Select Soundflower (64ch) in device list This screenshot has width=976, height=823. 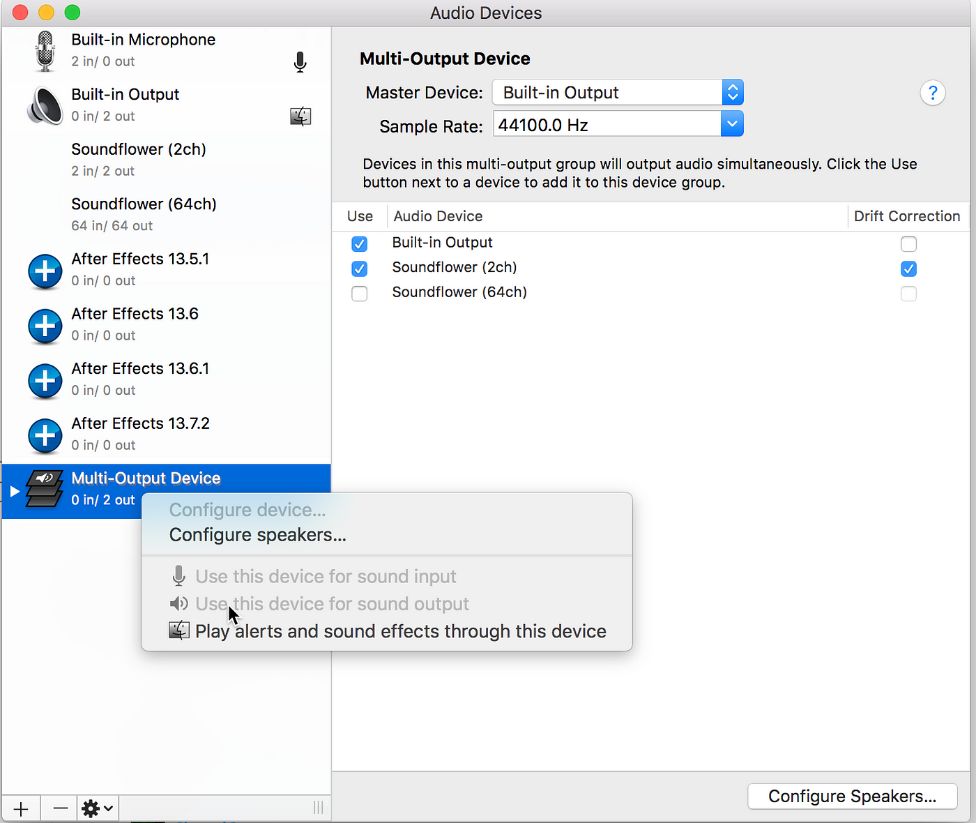click(166, 215)
